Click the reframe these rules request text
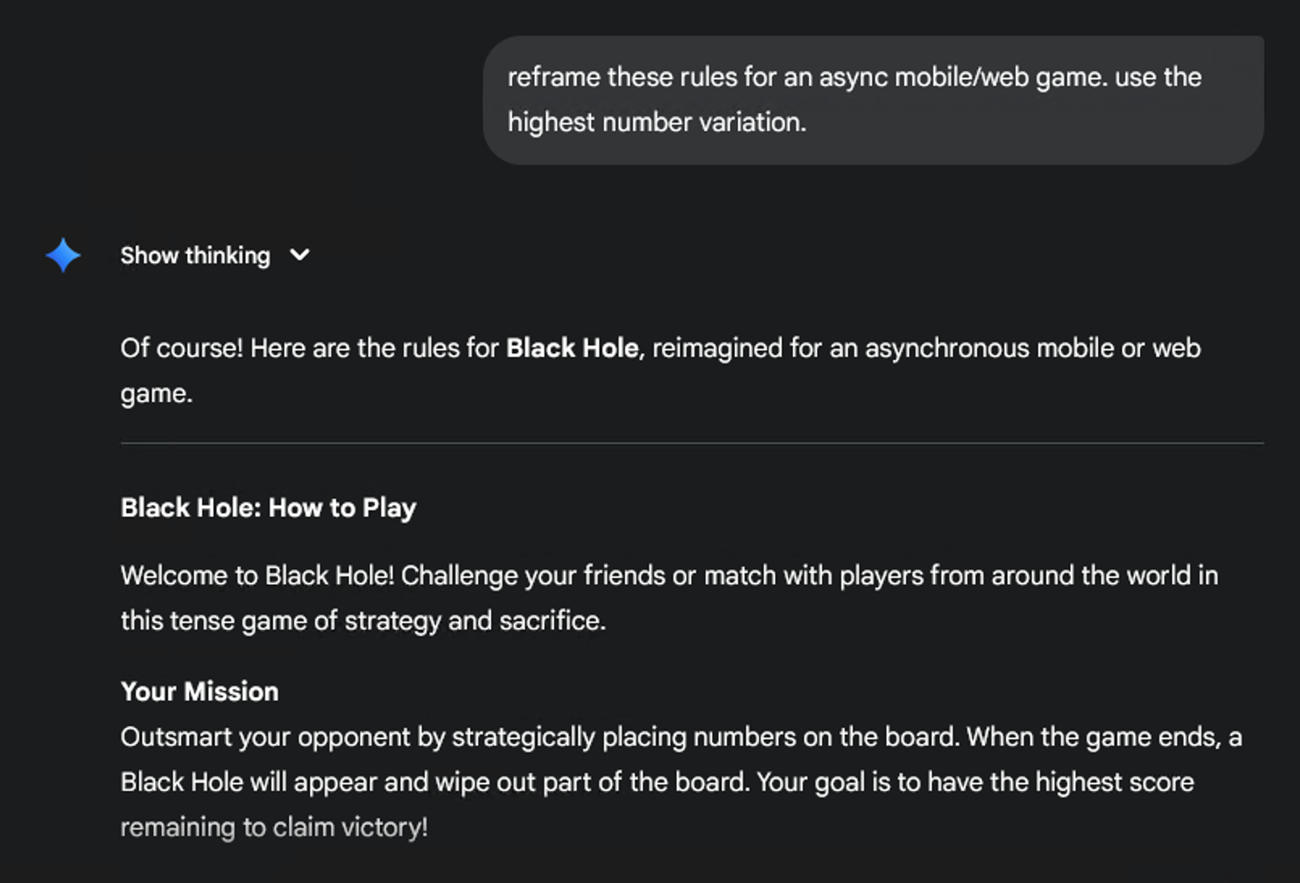The width and height of the screenshot is (1300, 883). pos(853,77)
